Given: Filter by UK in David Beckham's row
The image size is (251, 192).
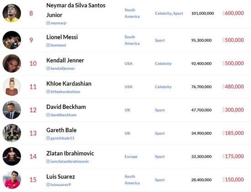Looking at the screenshot, I should coord(127,110).
